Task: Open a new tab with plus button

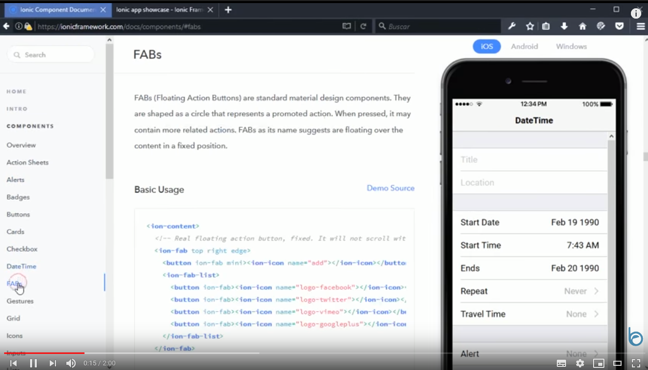Action: tap(228, 10)
